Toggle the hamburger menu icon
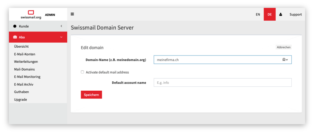The image size is (314, 134). 72,14
